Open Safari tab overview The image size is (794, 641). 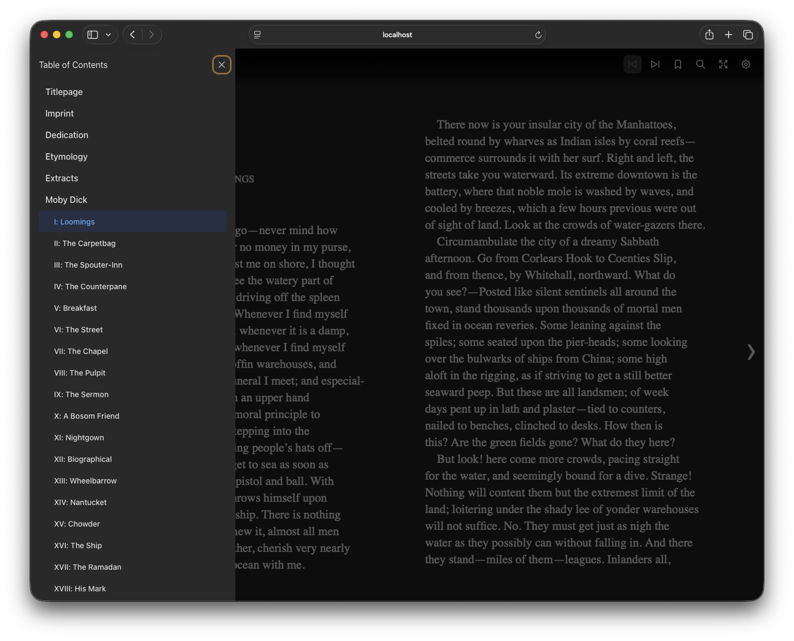pyautogui.click(x=748, y=34)
